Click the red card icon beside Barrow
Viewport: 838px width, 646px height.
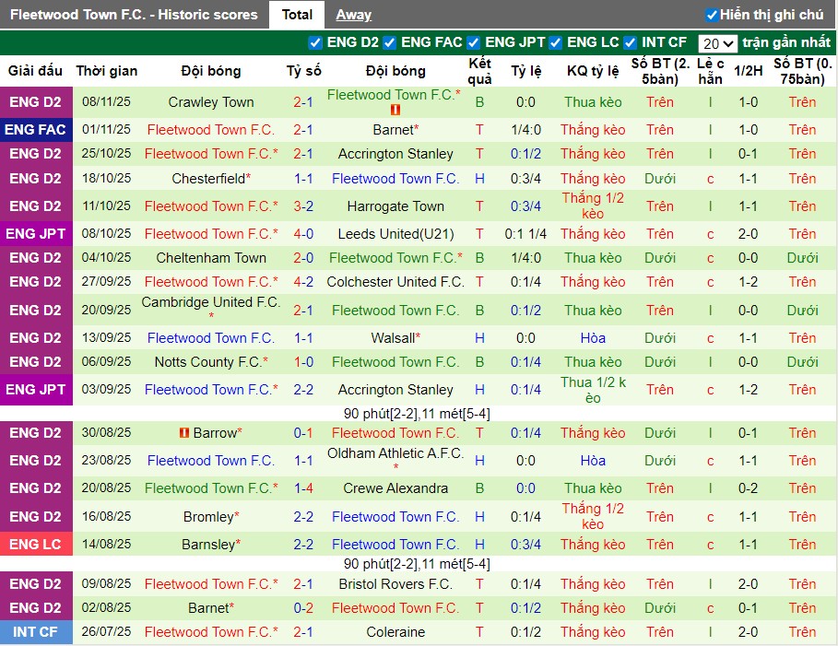click(185, 432)
